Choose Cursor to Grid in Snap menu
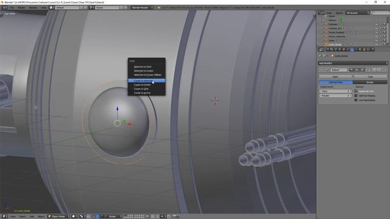Viewport: 390px width, 219px height. click(x=146, y=89)
